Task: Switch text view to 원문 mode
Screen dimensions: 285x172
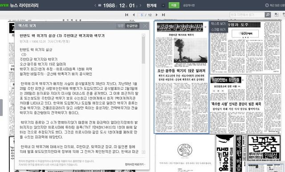Action: (x=121, y=26)
